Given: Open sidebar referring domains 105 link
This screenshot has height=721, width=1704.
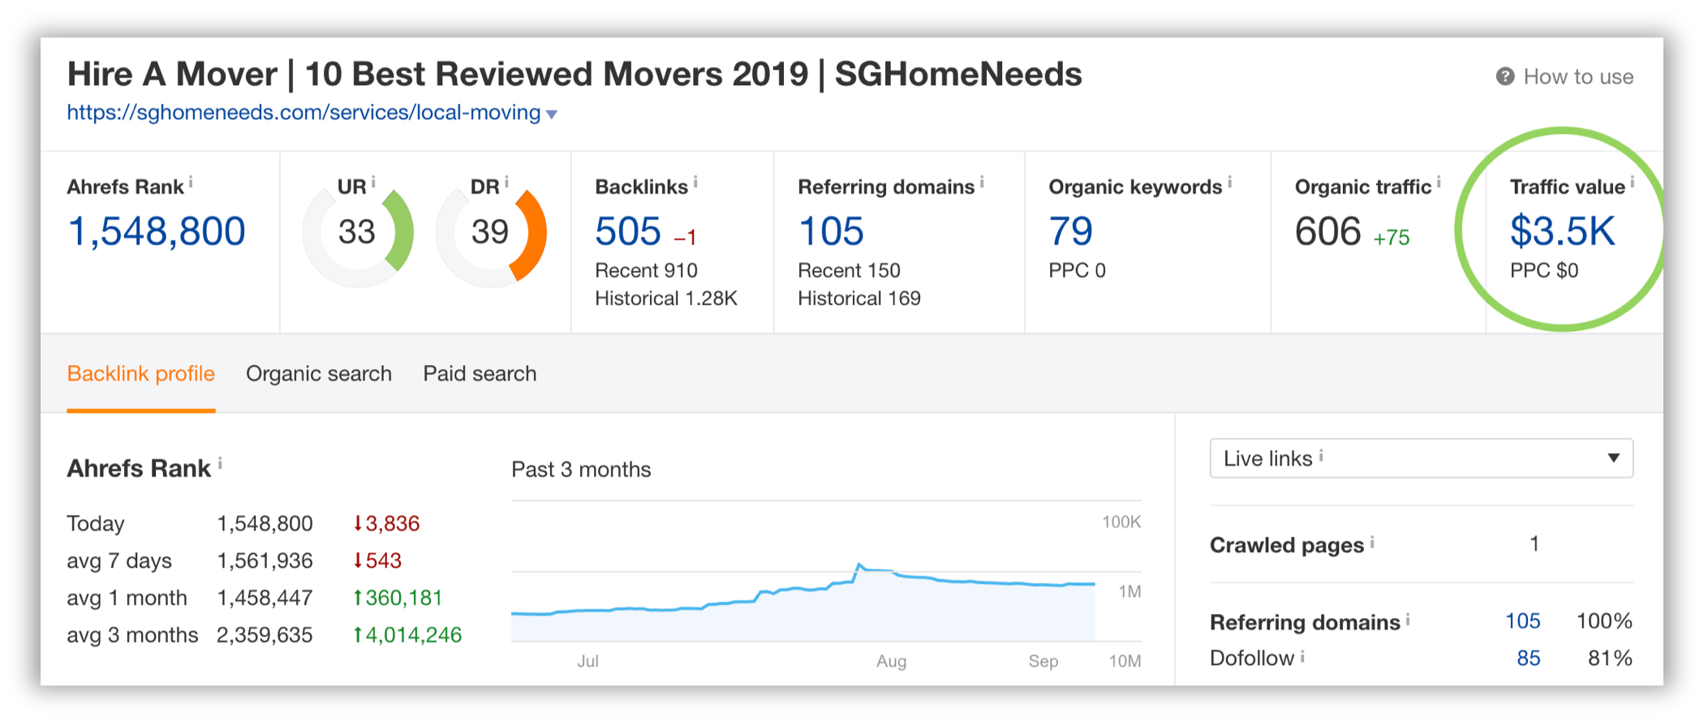Looking at the screenshot, I should 1522,621.
